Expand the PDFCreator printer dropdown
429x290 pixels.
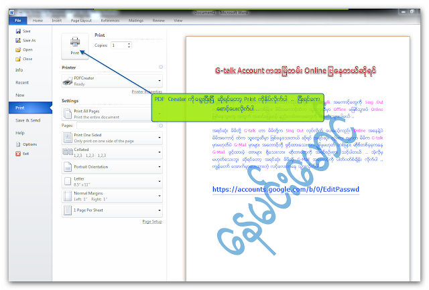[160, 81]
